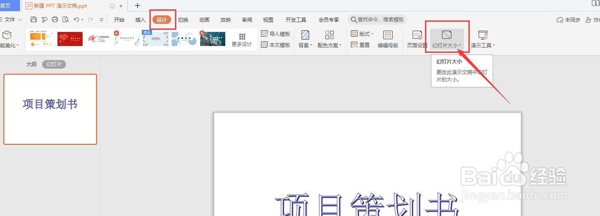This screenshot has height=216, width=600.
Task: Open the 幻灯片大小 slide size dropdown
Action: [447, 39]
